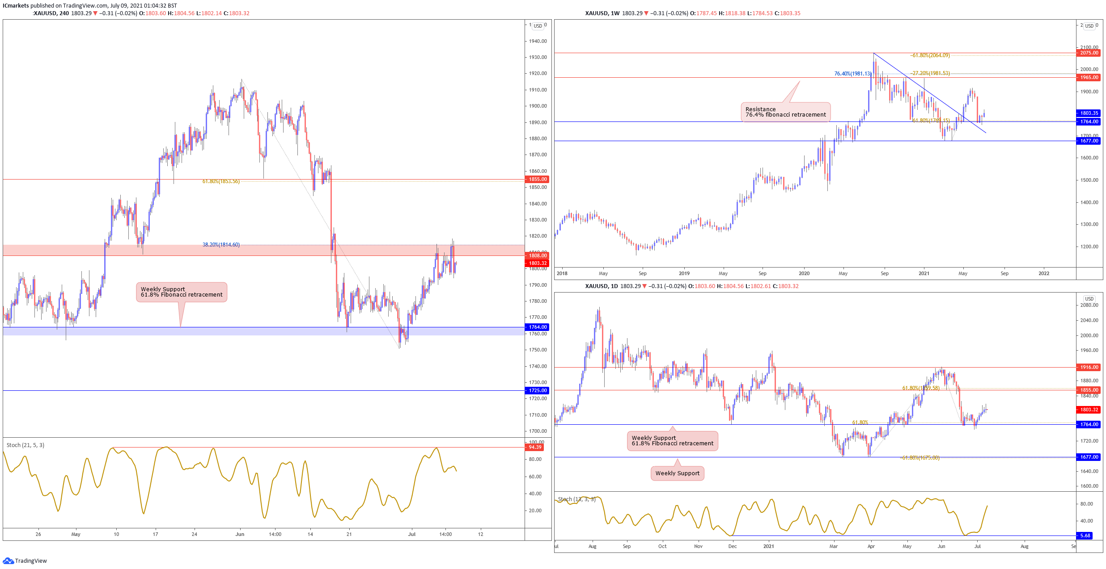Click the 76.40%(1981.13) Fibonacci label

[x=853, y=74]
